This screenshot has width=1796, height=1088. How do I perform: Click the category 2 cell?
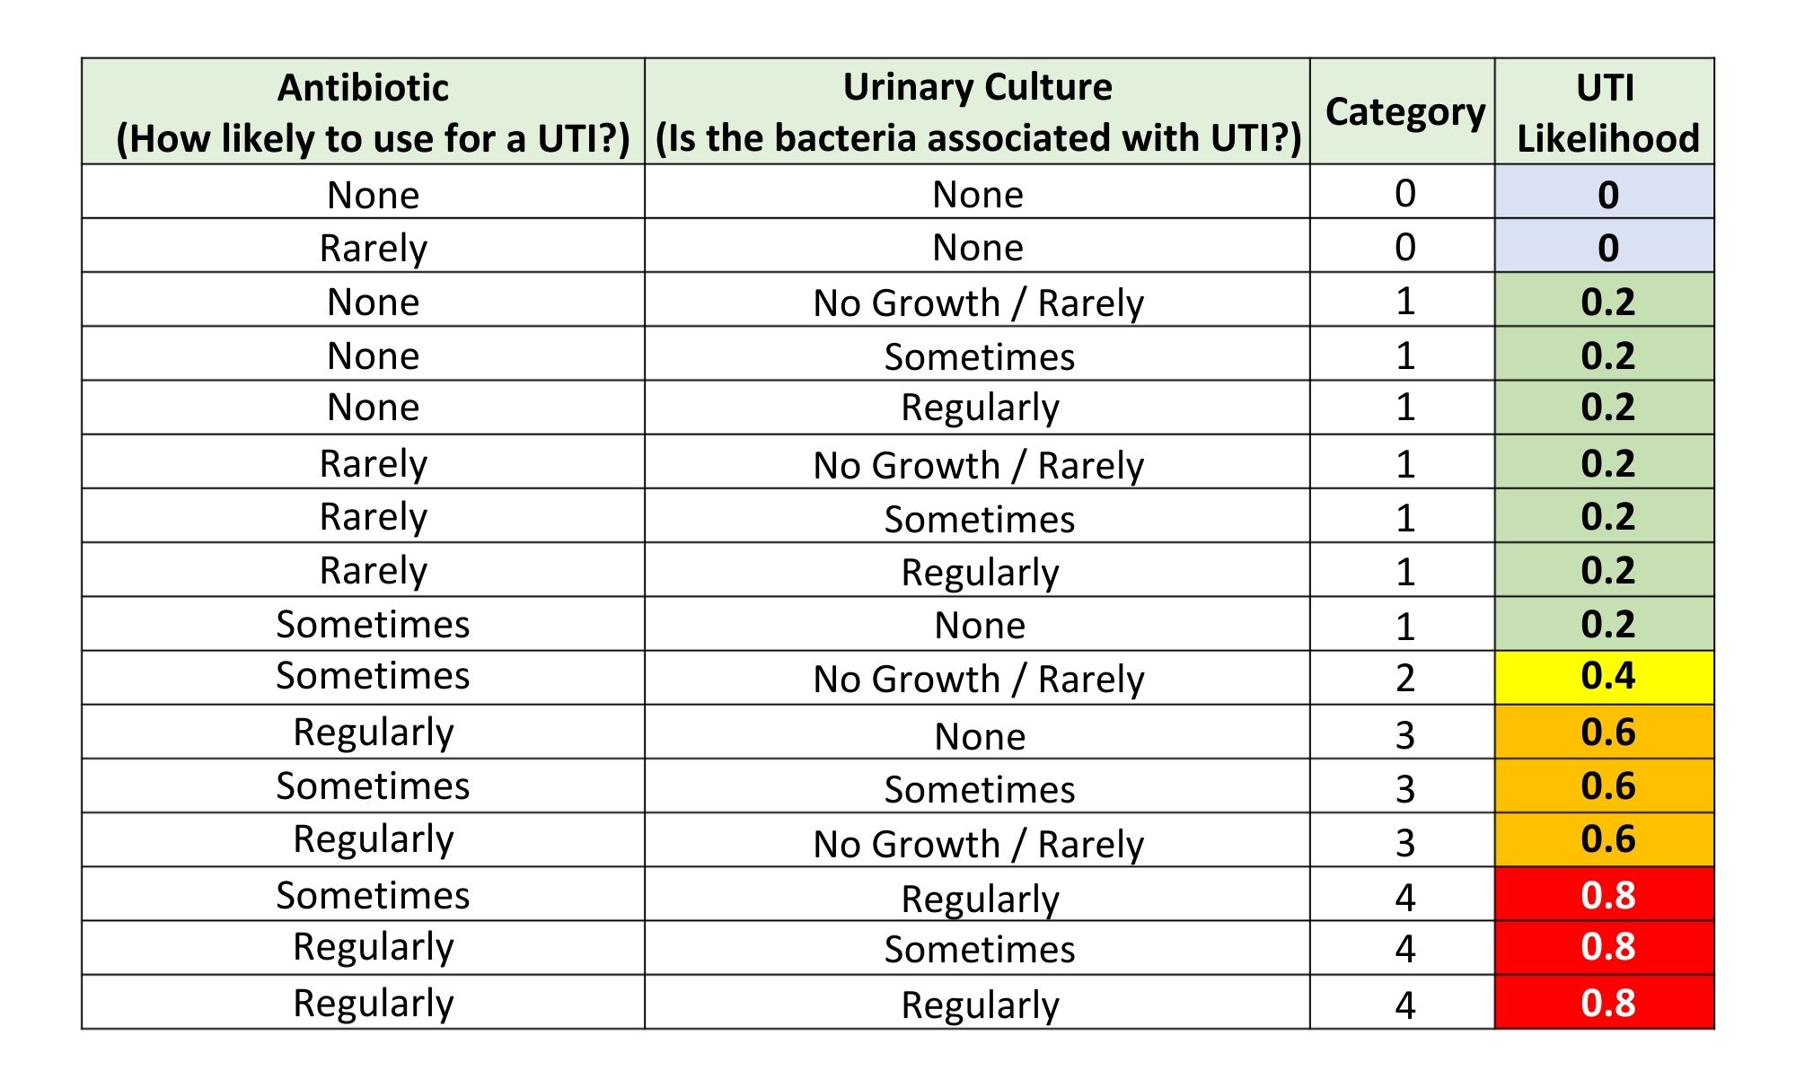1403,678
